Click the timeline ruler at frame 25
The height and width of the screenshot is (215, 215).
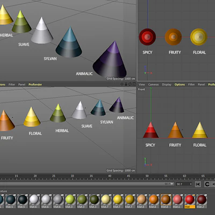(54, 176)
